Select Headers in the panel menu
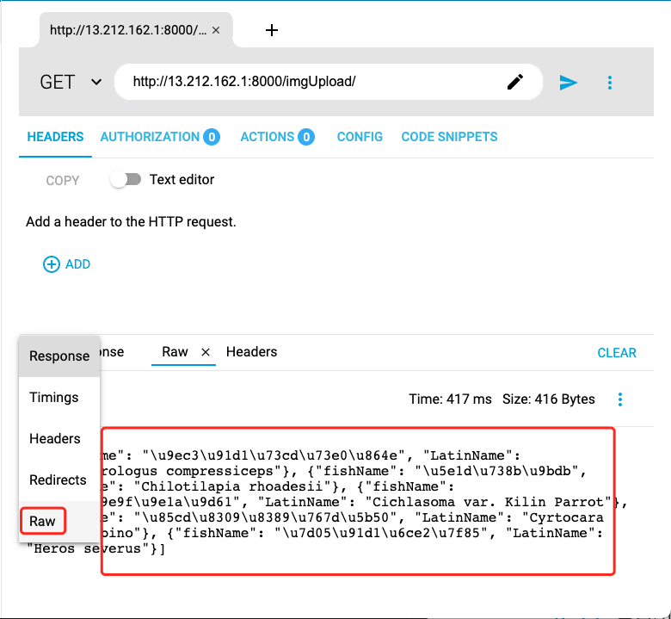 [59, 439]
